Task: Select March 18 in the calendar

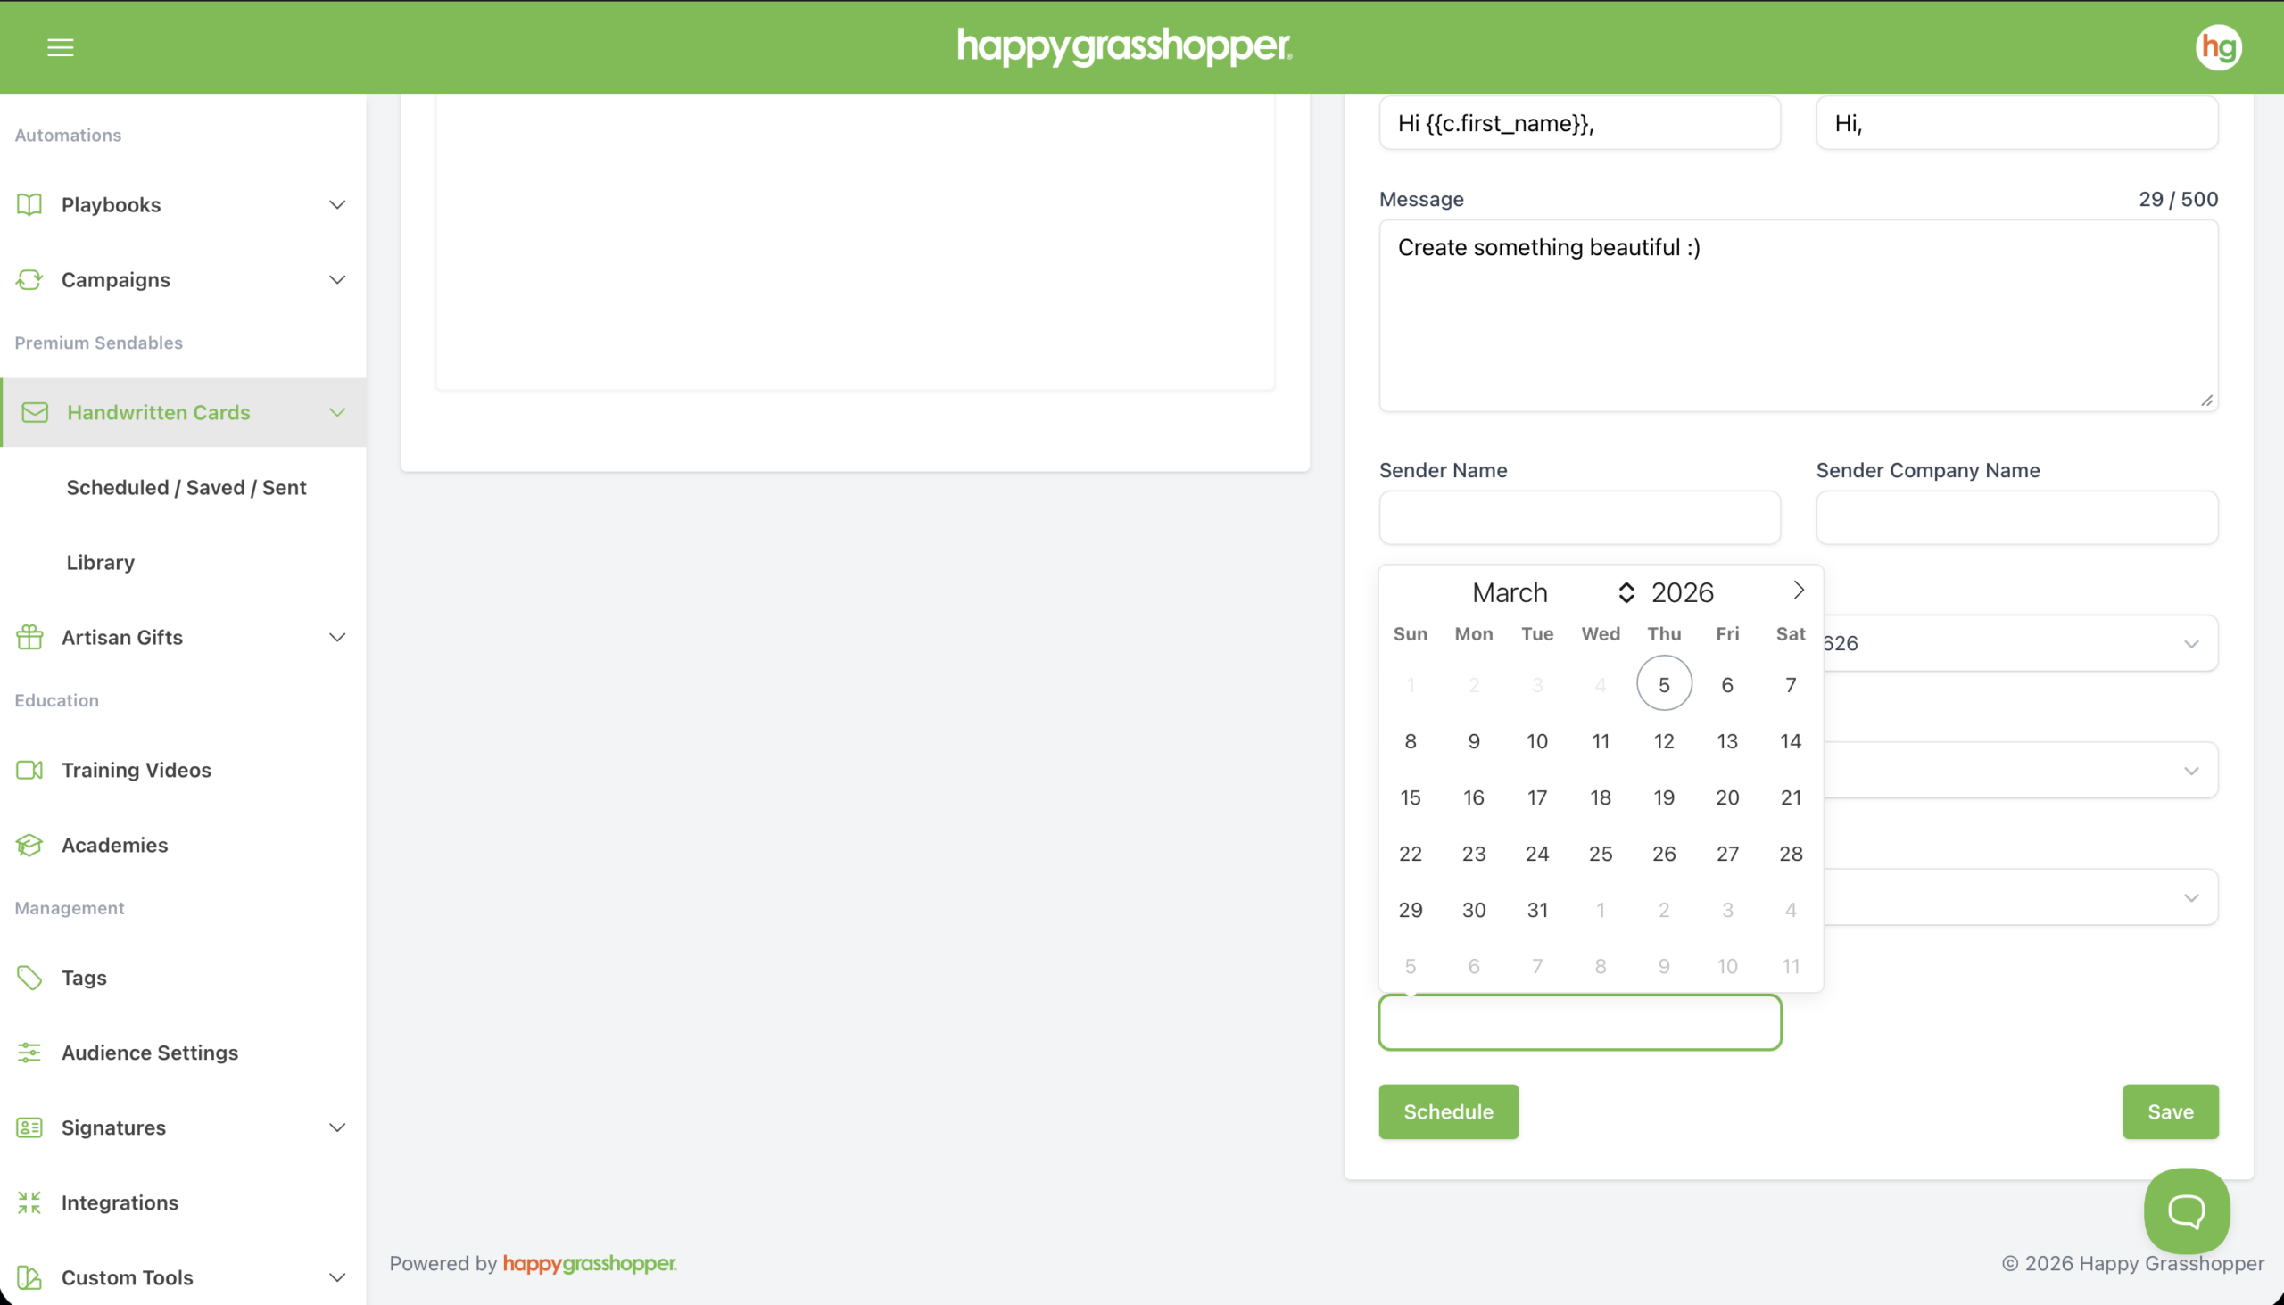Action: (1600, 797)
